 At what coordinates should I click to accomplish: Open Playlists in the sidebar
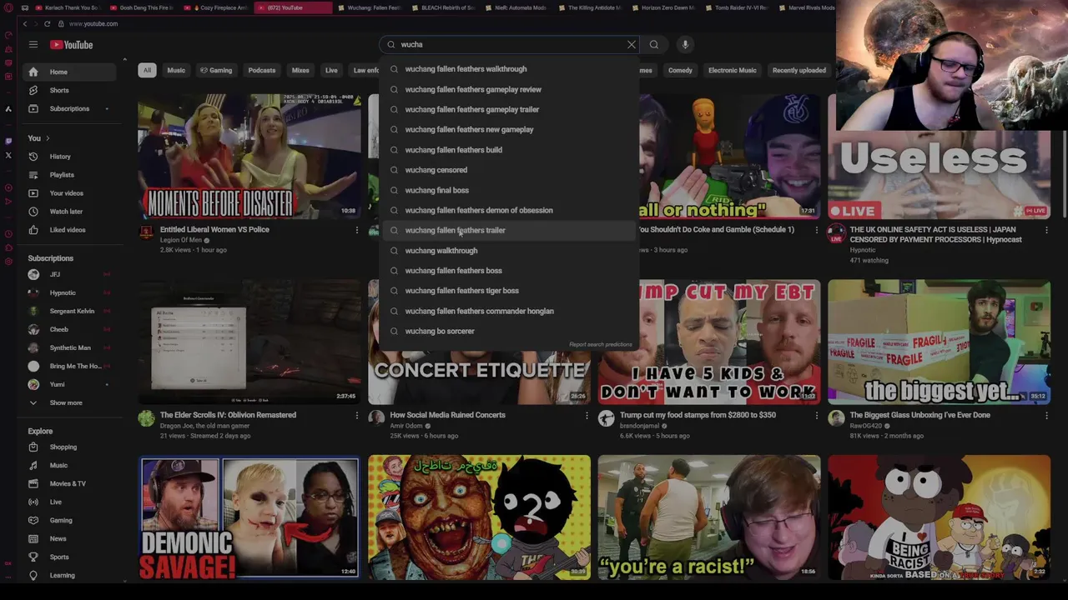(x=70, y=175)
